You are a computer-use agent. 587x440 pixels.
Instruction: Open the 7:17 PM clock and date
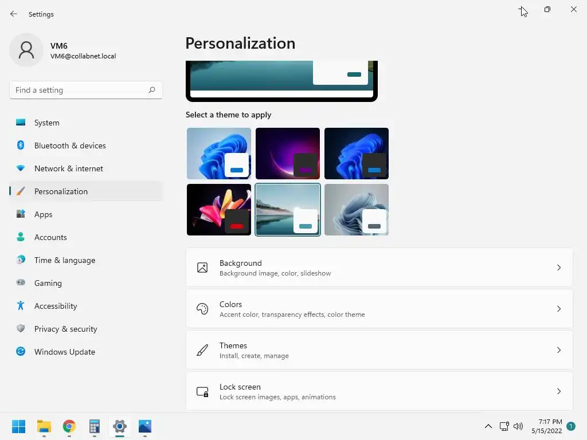[x=546, y=426]
